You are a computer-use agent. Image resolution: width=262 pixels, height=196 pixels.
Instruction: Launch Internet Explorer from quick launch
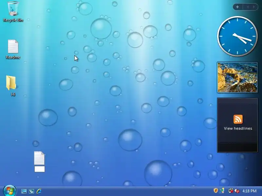coord(39,191)
